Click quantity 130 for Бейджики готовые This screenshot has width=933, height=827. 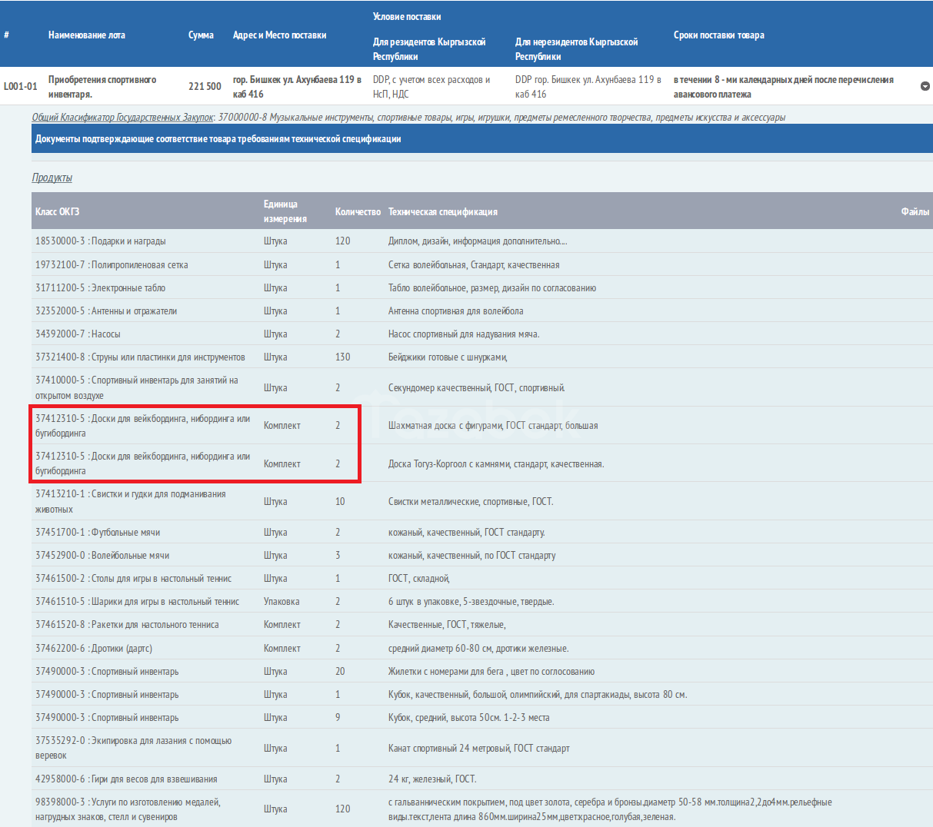click(342, 357)
